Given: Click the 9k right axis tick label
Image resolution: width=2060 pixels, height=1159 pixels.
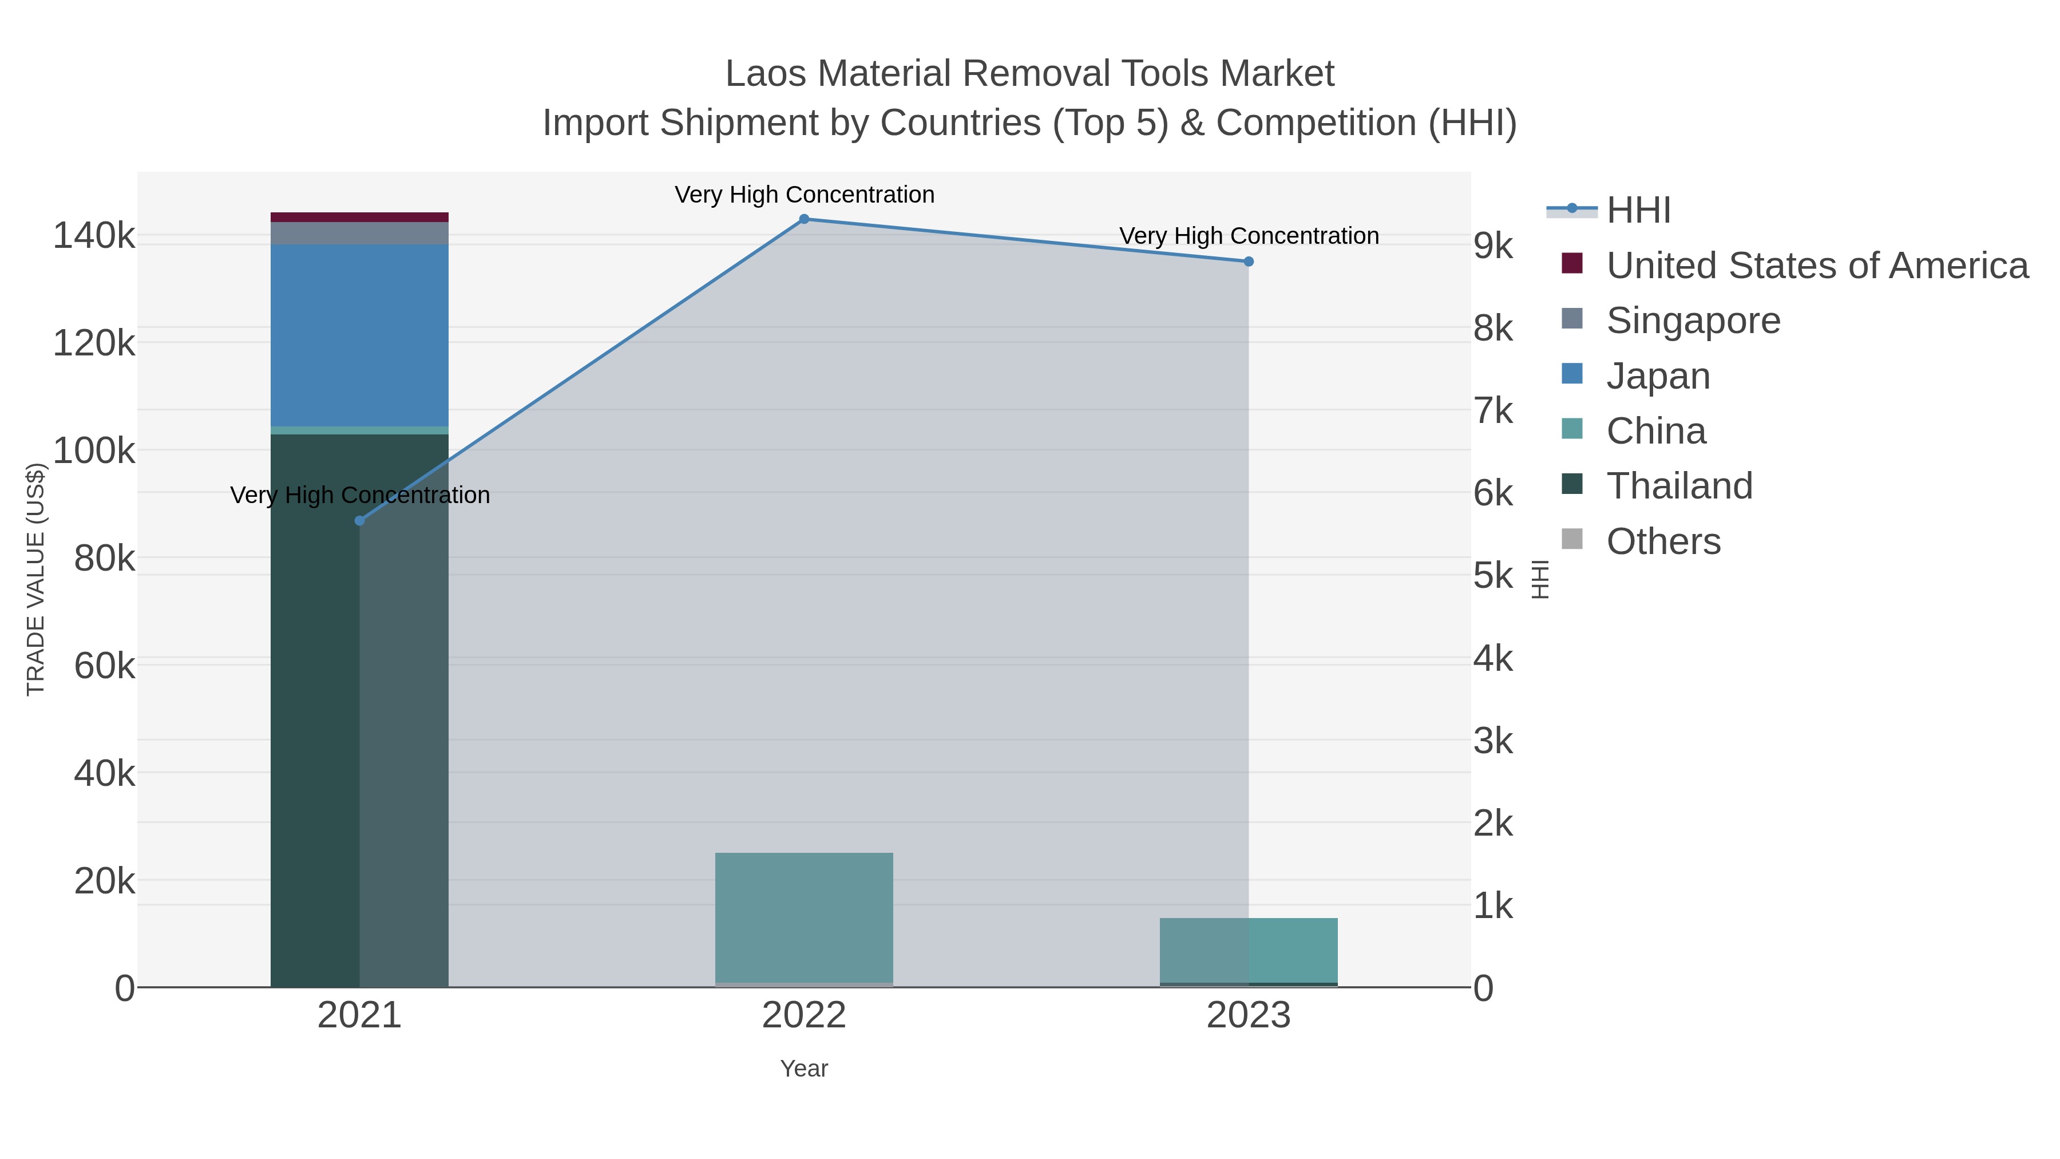Looking at the screenshot, I should pyautogui.click(x=1494, y=246).
